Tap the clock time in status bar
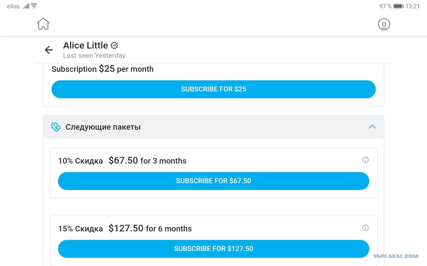Viewport: 427px width, 266px height. click(412, 6)
